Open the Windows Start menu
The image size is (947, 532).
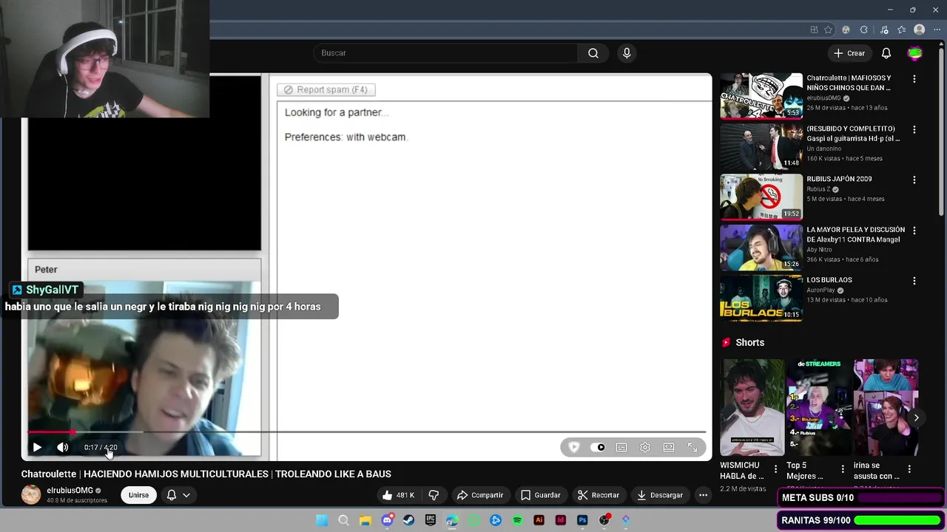322,520
